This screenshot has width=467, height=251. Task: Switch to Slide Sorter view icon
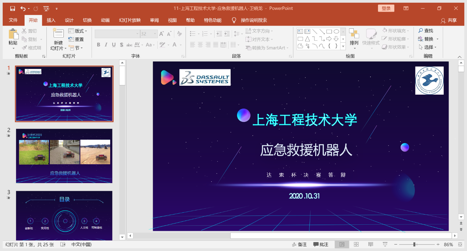[356, 245]
